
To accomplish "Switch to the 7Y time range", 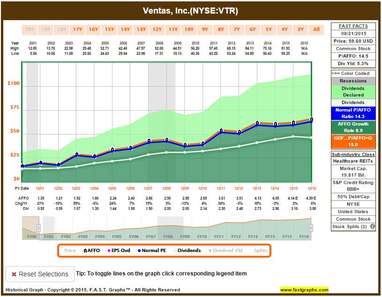I will (x=237, y=30).
